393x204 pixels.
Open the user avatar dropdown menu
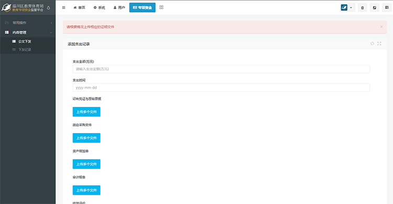347,7
